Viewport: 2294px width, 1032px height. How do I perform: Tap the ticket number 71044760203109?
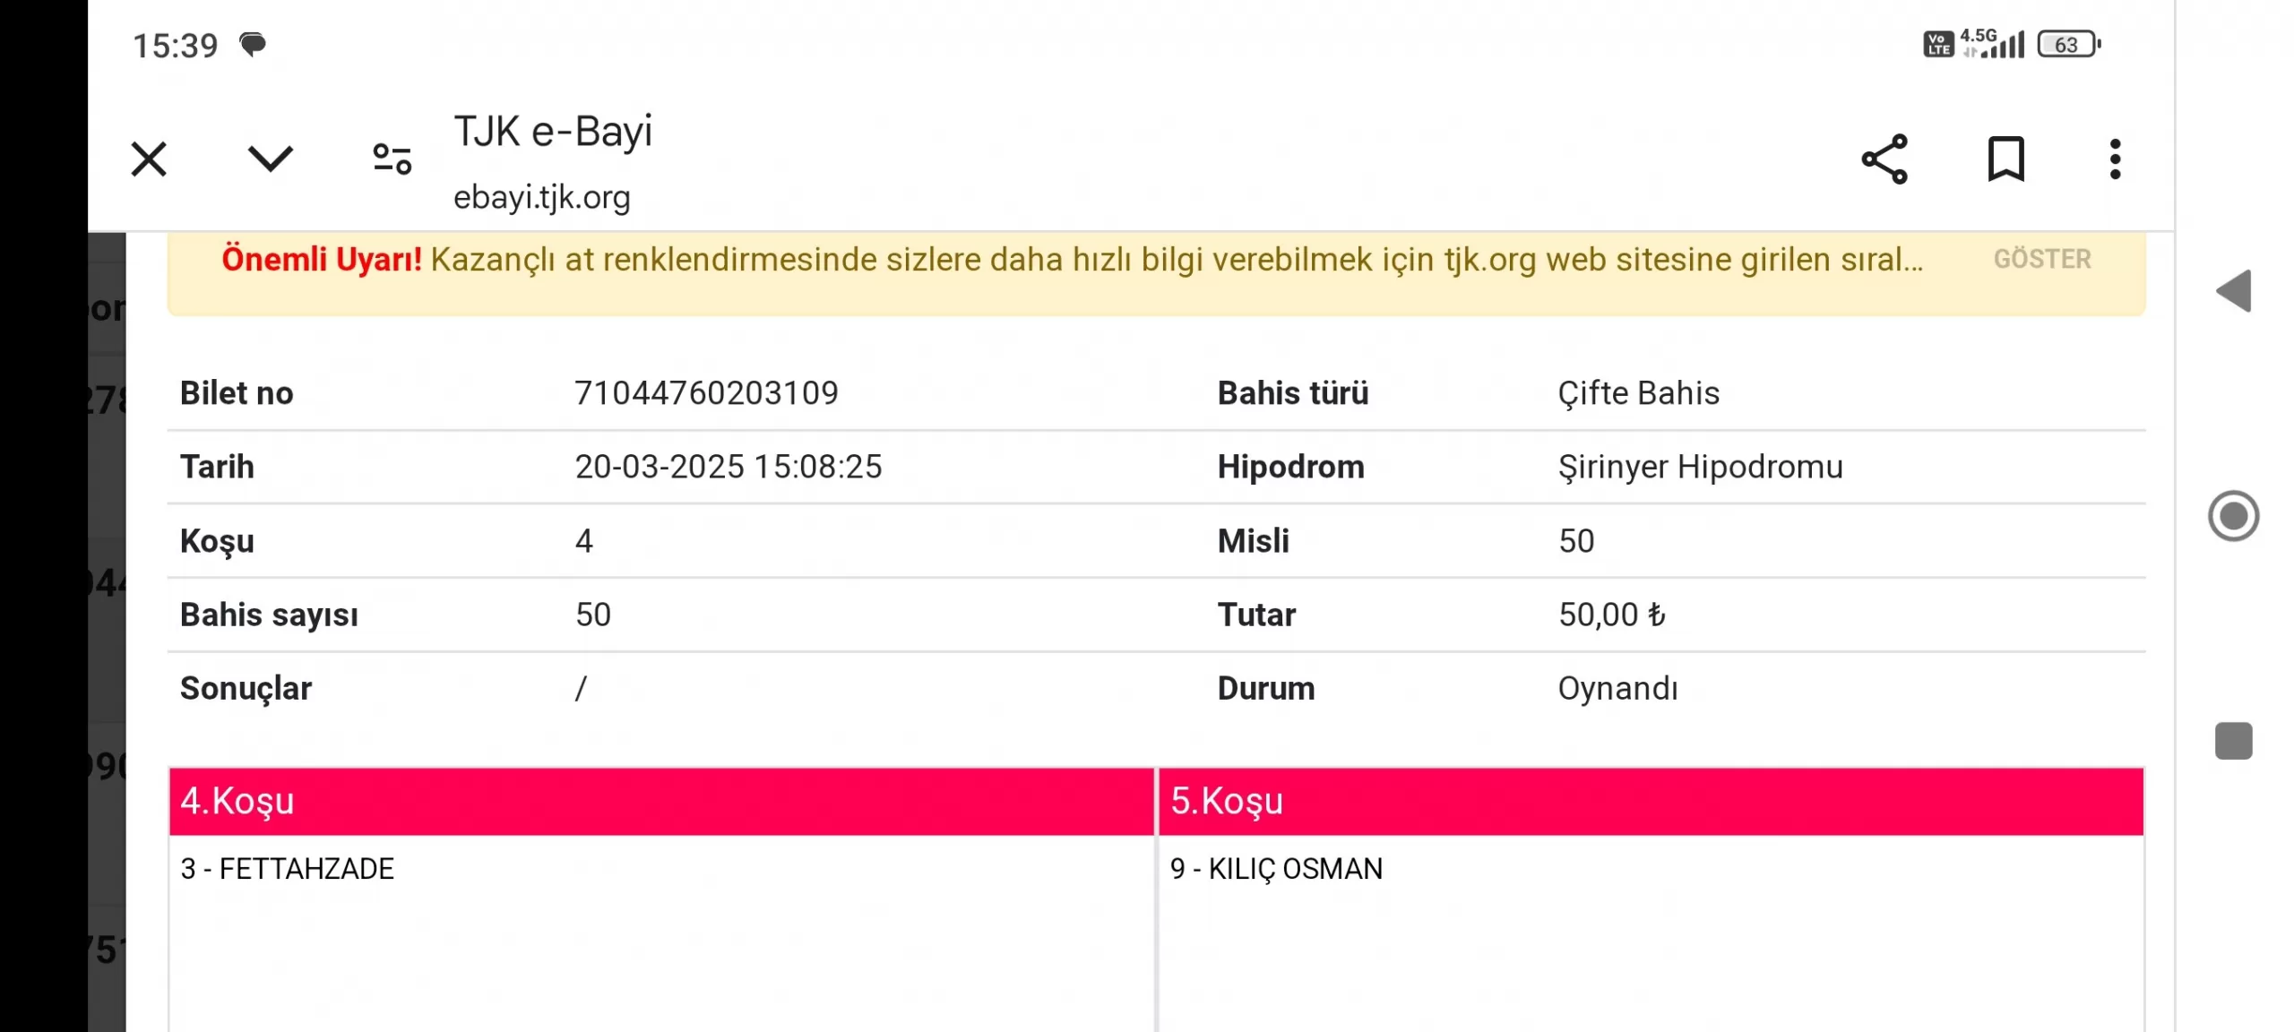point(706,393)
